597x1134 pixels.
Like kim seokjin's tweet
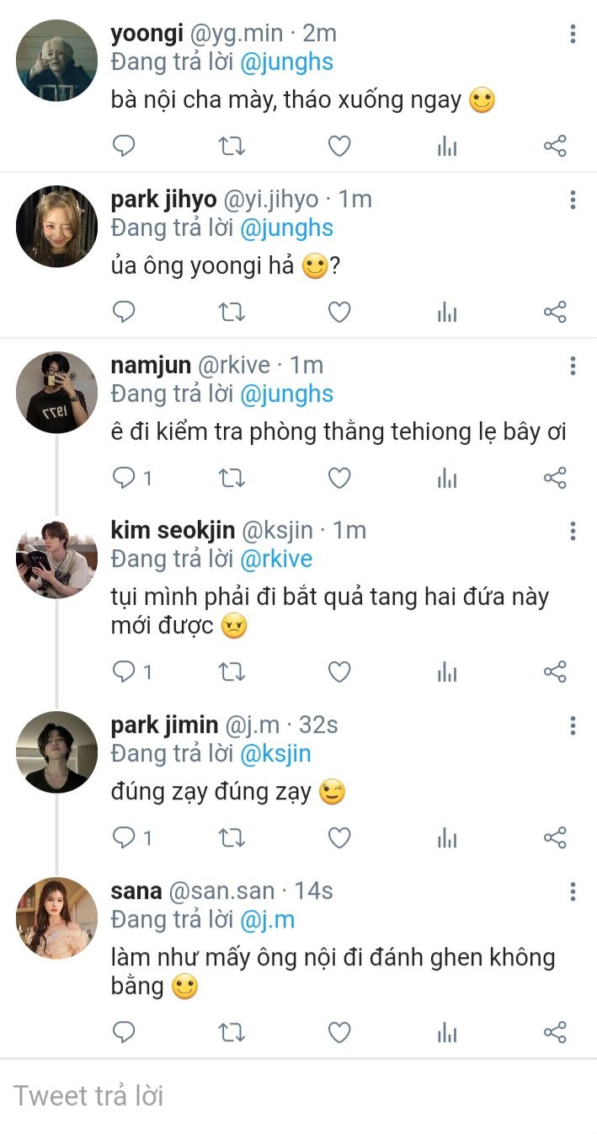click(339, 672)
